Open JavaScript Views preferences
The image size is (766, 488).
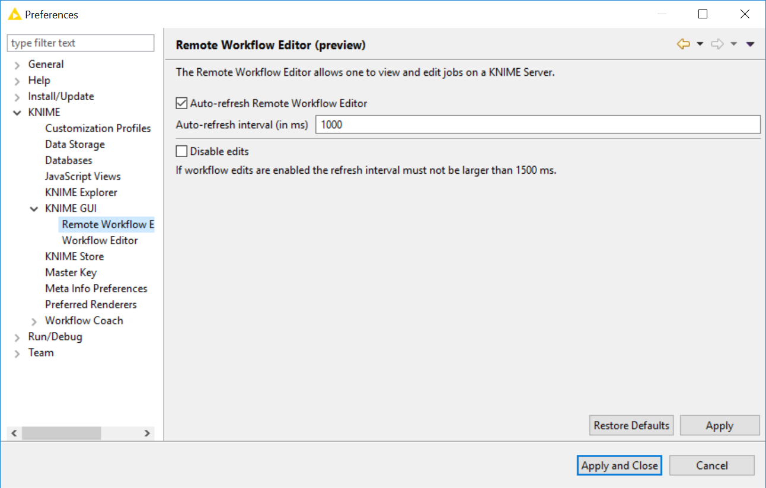83,176
